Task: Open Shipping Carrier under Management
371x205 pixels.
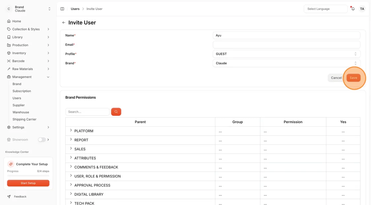Action: pyautogui.click(x=25, y=120)
